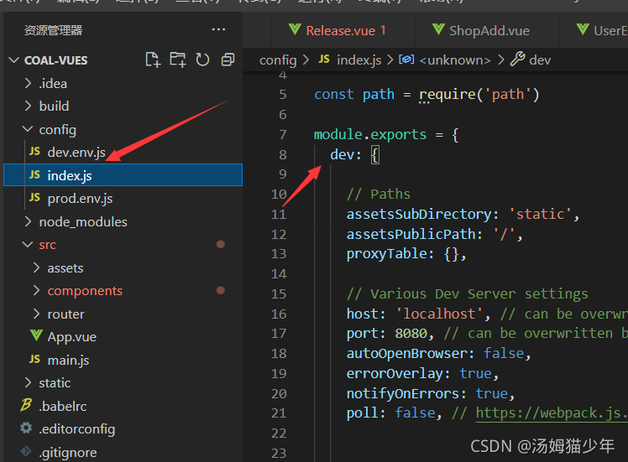Click module.exports on line 7

pyautogui.click(x=370, y=135)
